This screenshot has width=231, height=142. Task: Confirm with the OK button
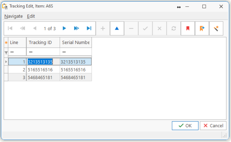pos(185,126)
